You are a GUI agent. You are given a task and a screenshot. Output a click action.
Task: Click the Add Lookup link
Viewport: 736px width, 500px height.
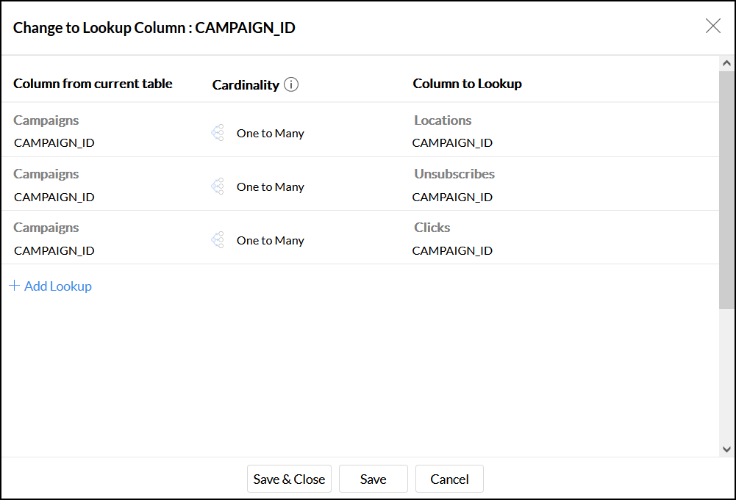coord(58,286)
